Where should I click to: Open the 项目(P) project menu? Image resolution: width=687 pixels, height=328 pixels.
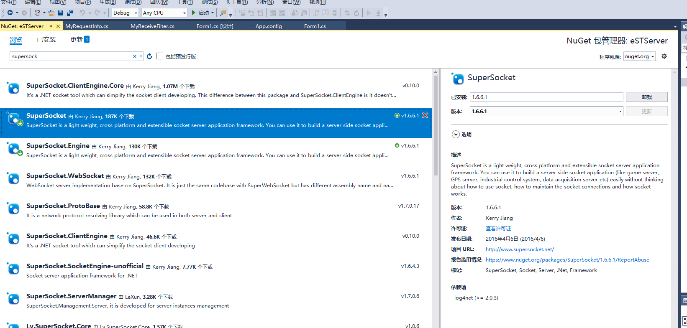click(x=82, y=2)
